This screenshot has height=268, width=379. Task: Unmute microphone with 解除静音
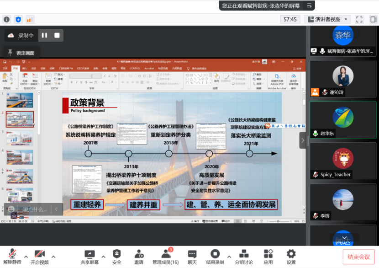[x=12, y=257]
